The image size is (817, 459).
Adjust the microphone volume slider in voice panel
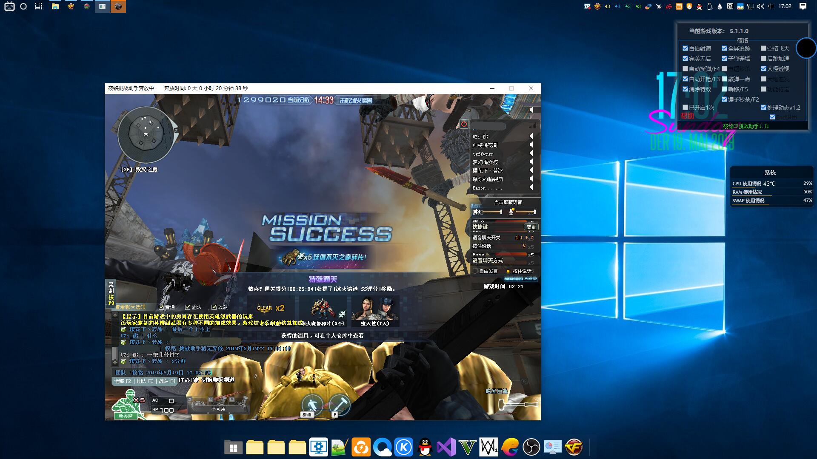[x=526, y=212]
